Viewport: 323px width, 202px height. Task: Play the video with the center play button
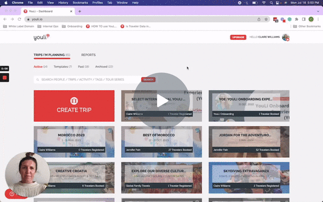click(161, 100)
